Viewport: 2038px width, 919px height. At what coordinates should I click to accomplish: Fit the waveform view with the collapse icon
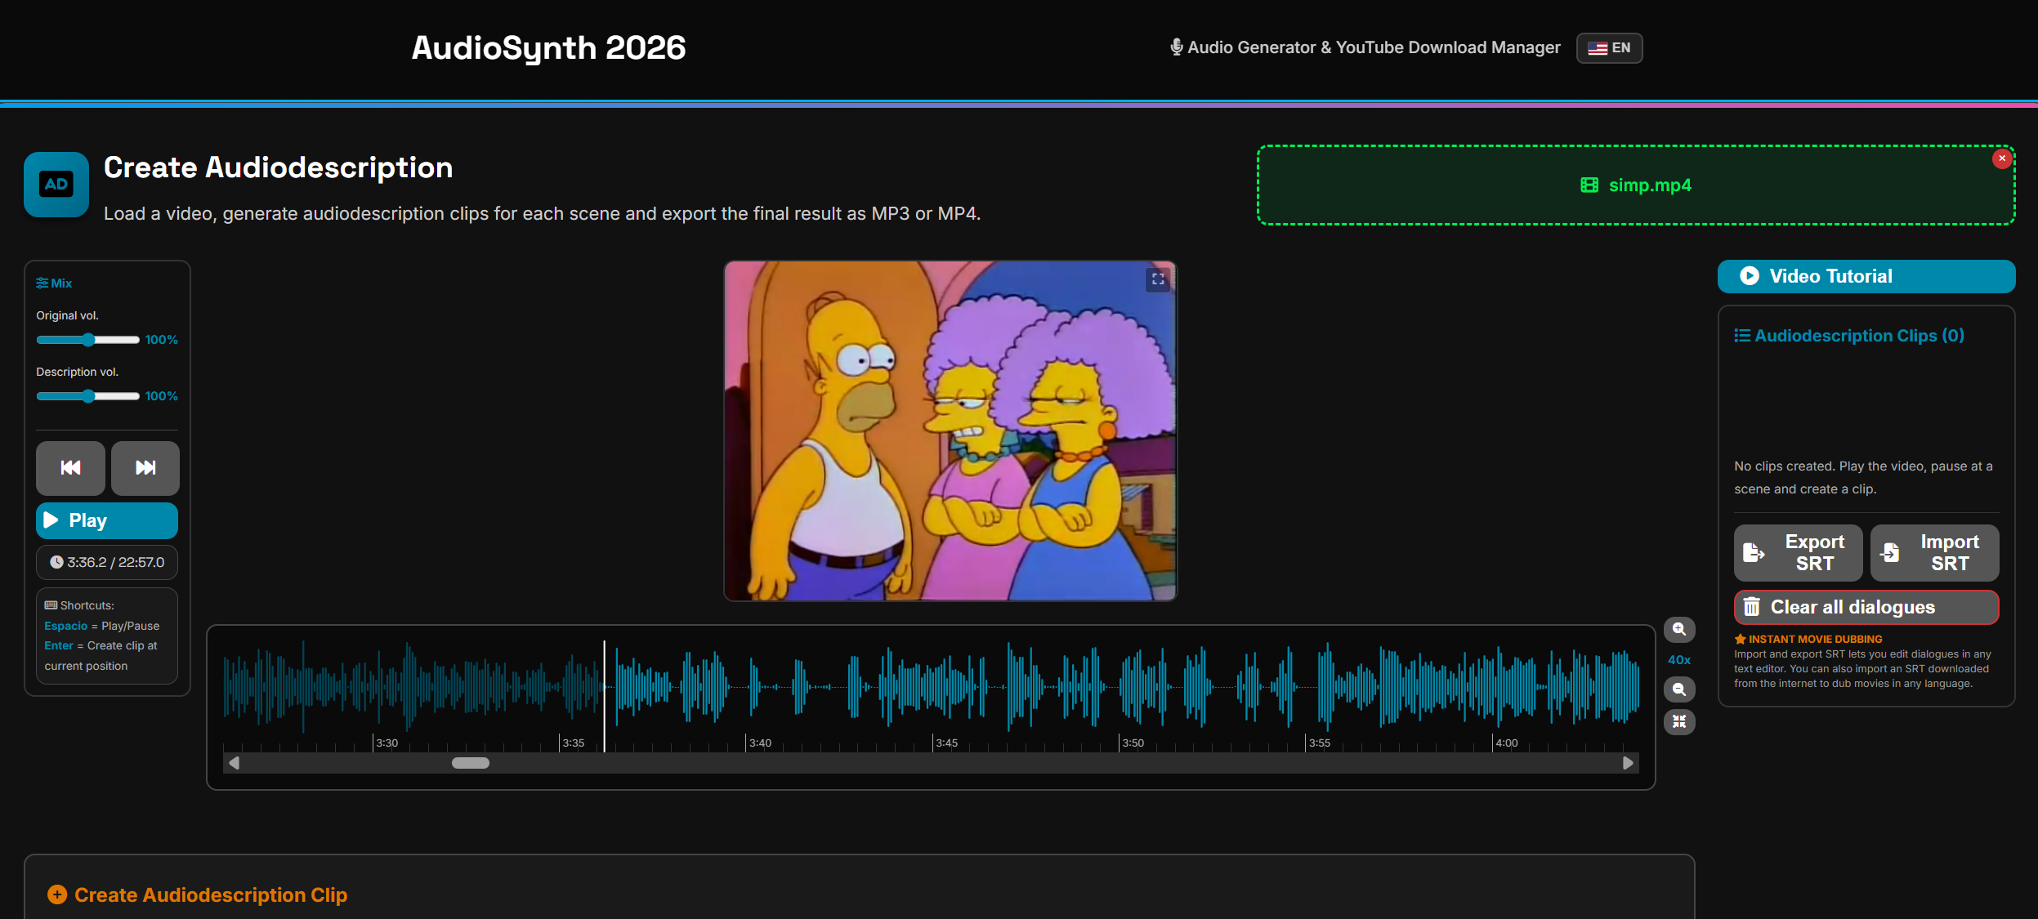pyautogui.click(x=1680, y=721)
